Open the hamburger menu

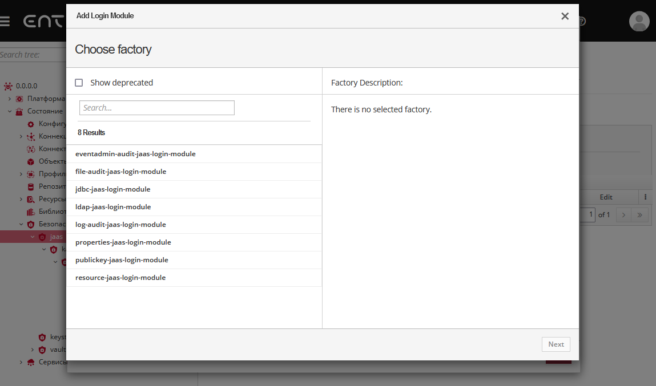pyautogui.click(x=5, y=22)
